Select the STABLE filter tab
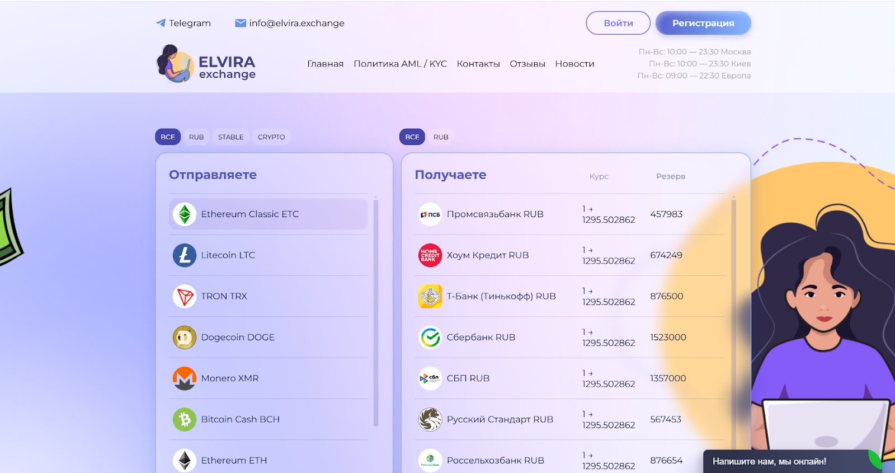Image resolution: width=895 pixels, height=473 pixels. 231,137
